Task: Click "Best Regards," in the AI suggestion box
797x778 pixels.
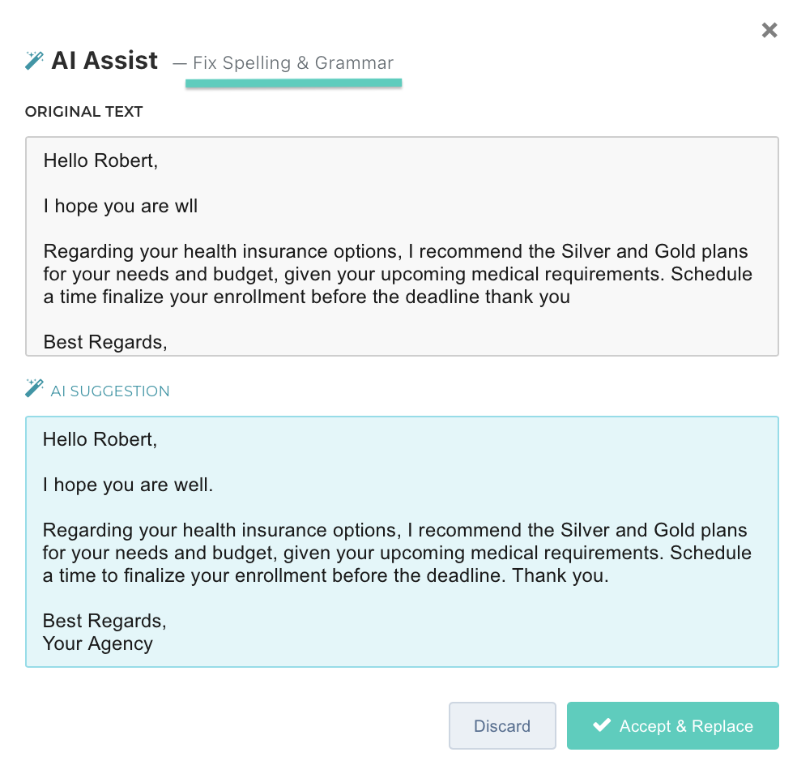Action: click(x=104, y=621)
